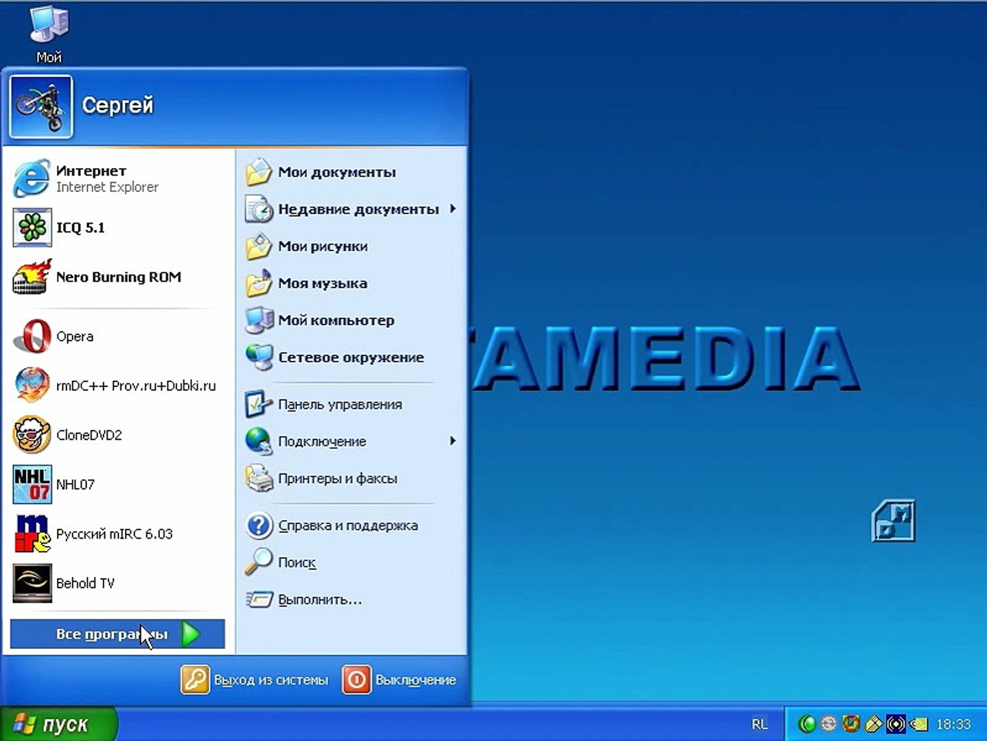Viewport: 987px width, 741px height.
Task: Click NVIDIA tray icon
Action: pyautogui.click(x=918, y=724)
